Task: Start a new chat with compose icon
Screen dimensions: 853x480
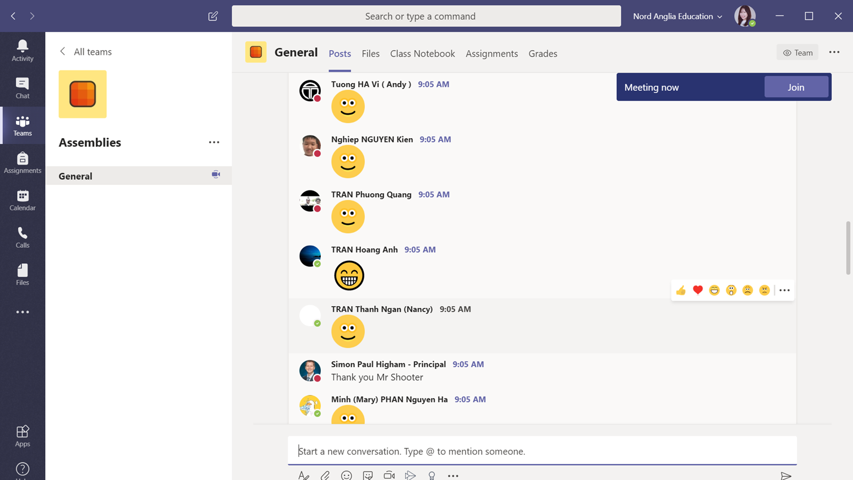Action: pyautogui.click(x=213, y=16)
